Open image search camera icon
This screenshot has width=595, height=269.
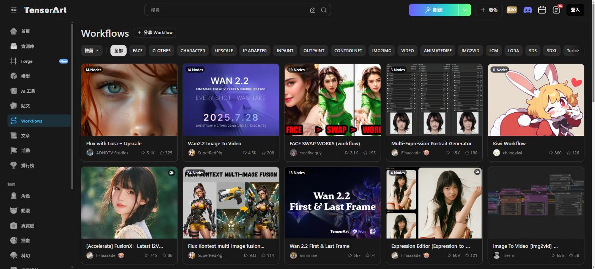313,10
